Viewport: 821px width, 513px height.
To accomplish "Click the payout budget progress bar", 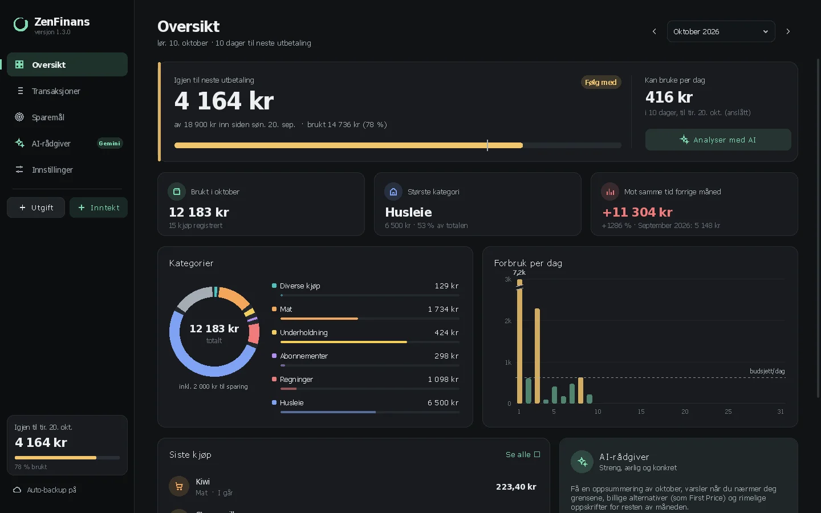I will 398,145.
